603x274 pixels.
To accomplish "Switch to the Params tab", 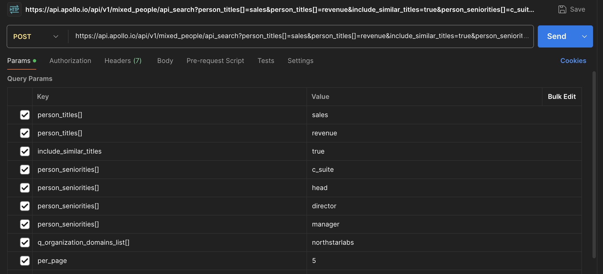I will pos(22,61).
